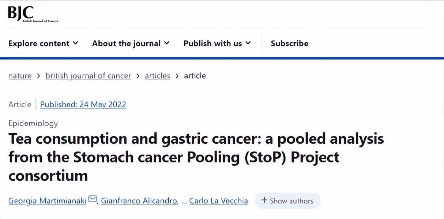
Task: Click the Epidemiology subject label
Action: pyautogui.click(x=33, y=123)
